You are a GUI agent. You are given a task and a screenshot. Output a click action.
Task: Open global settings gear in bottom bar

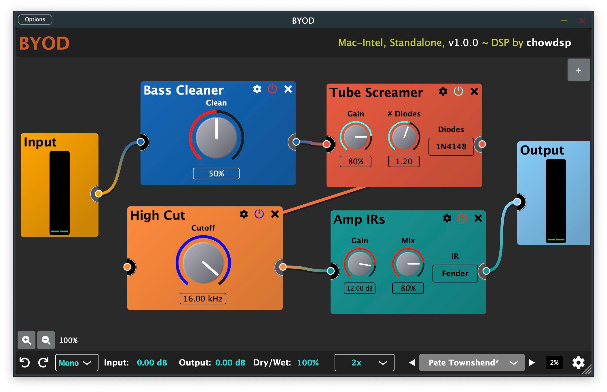[x=578, y=363]
